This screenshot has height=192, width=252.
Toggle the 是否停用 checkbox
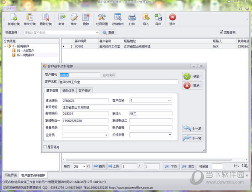pyautogui.click(x=45, y=147)
